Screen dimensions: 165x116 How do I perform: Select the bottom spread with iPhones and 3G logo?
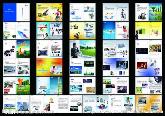click(96, 104)
